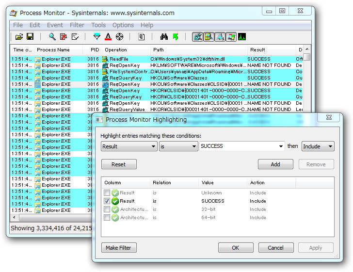Click the crosshair Include Process From Window icon
353x272 pixels.
[119, 37]
